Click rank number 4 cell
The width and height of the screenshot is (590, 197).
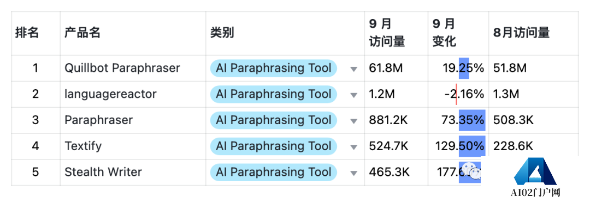[x=36, y=146]
